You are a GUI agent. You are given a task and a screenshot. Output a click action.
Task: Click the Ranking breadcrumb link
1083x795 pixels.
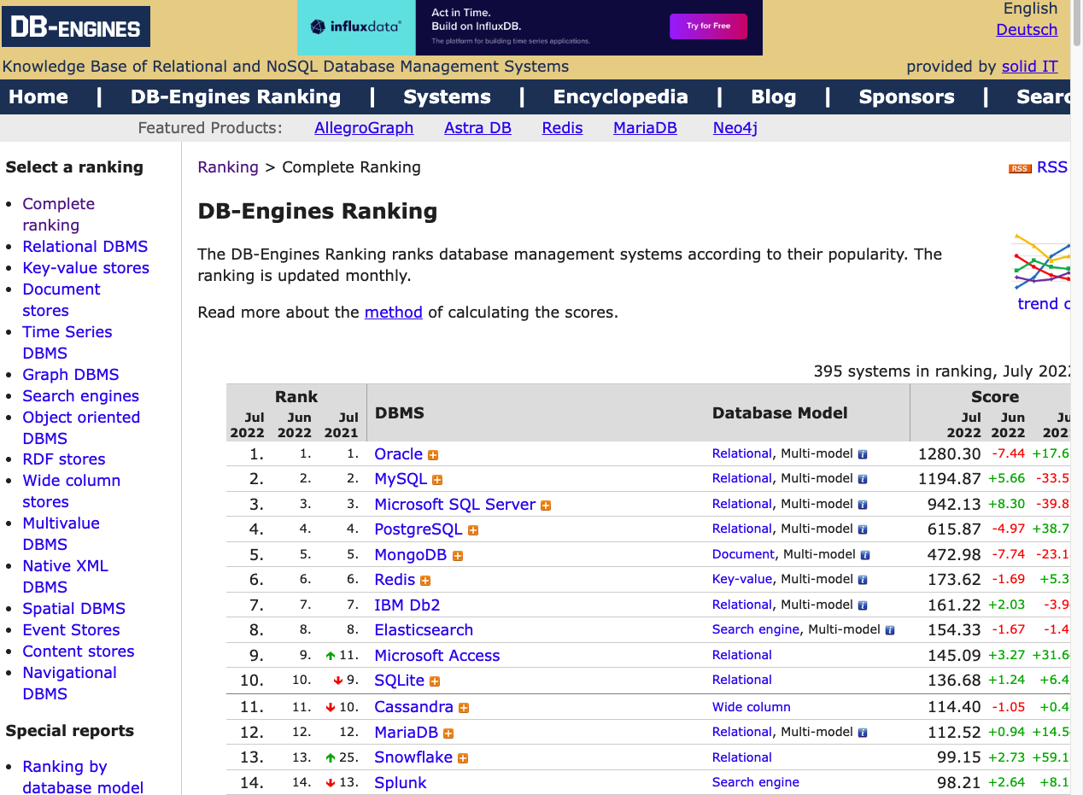(x=228, y=167)
